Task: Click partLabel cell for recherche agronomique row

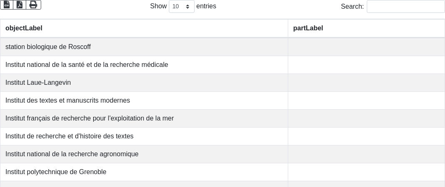Action: 366,154
